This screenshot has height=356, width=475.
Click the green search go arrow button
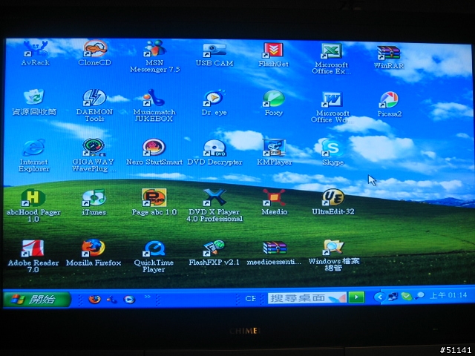[356, 297]
